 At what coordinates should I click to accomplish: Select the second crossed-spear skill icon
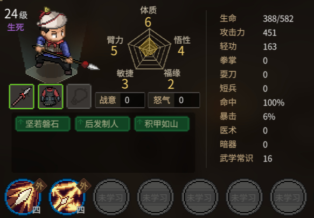(67, 197)
